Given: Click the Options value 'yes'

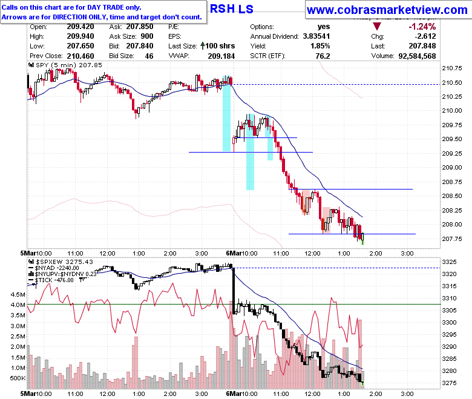Looking at the screenshot, I should pyautogui.click(x=324, y=27).
